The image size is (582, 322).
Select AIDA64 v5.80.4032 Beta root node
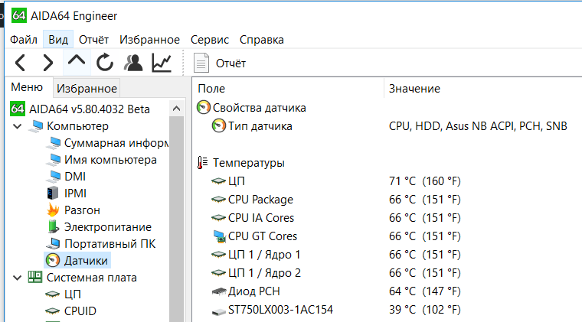click(90, 109)
